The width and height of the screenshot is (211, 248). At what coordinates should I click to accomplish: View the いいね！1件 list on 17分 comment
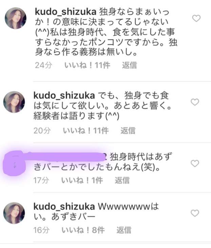pyautogui.click(x=82, y=180)
